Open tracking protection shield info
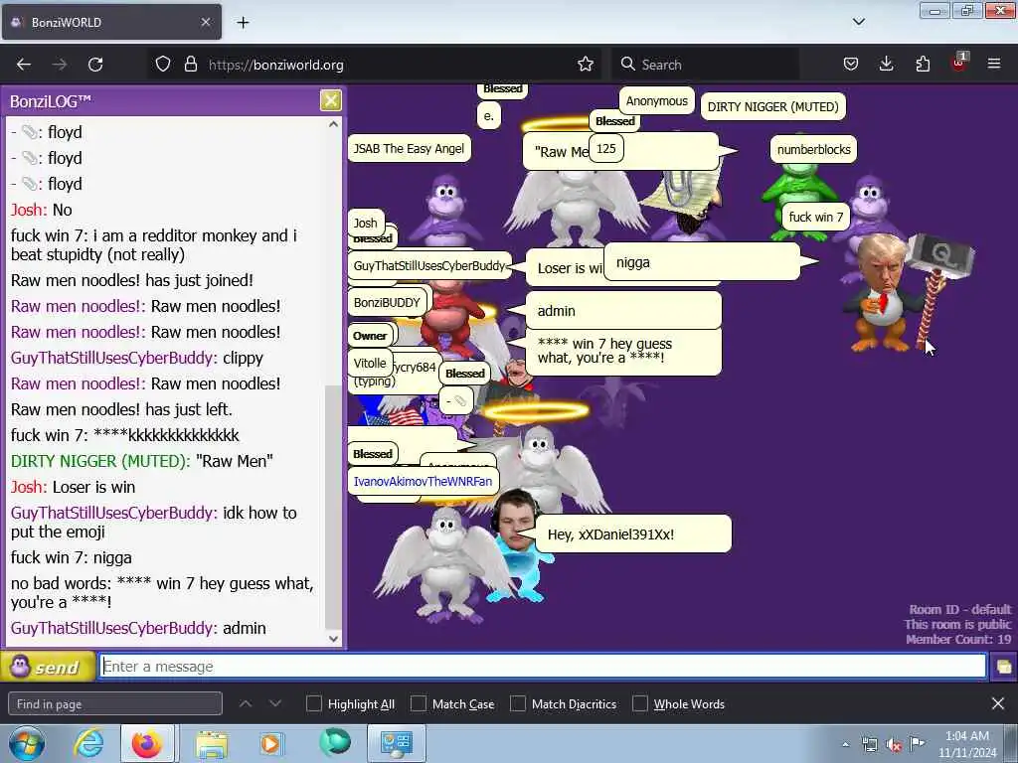The image size is (1018, 763). tap(163, 65)
